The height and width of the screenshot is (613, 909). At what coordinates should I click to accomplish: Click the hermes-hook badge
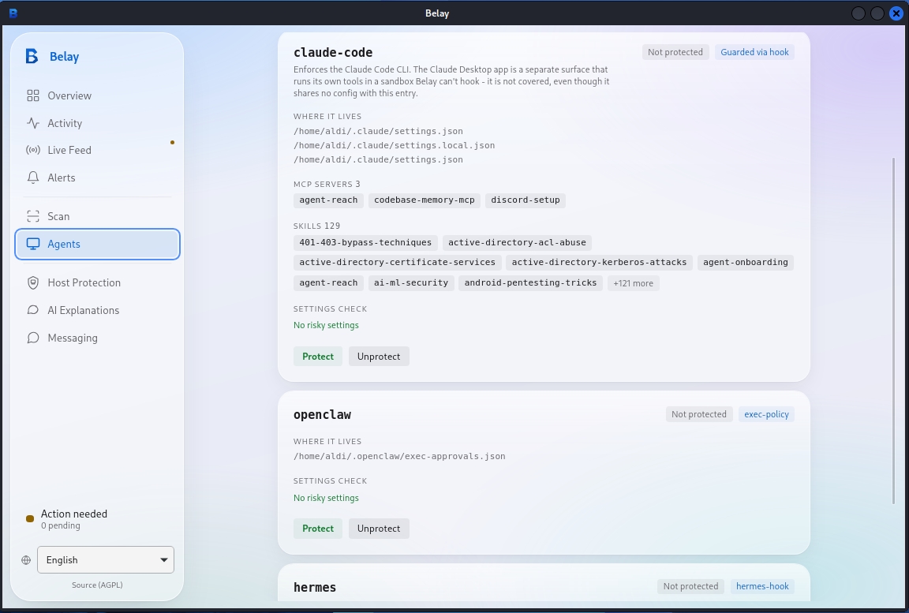762,586
